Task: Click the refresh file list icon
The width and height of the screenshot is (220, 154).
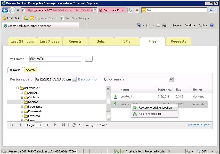Action: (x=74, y=125)
